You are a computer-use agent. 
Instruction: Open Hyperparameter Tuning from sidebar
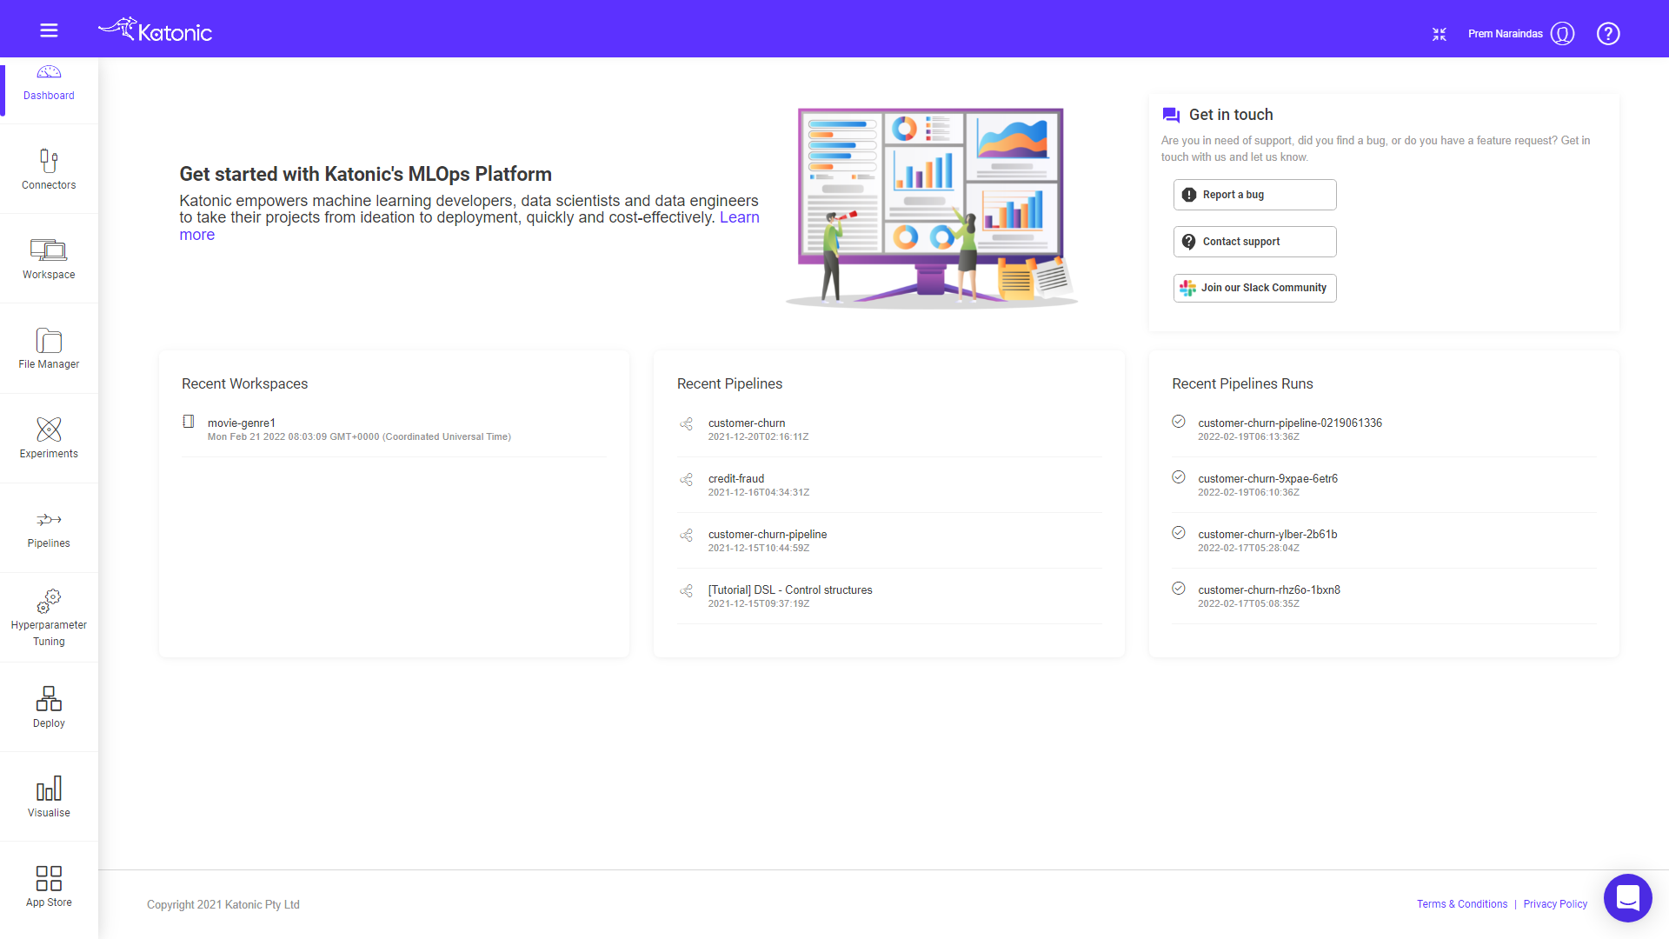(x=49, y=618)
